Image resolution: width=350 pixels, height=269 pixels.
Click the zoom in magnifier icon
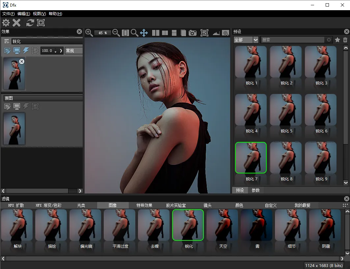(x=89, y=33)
